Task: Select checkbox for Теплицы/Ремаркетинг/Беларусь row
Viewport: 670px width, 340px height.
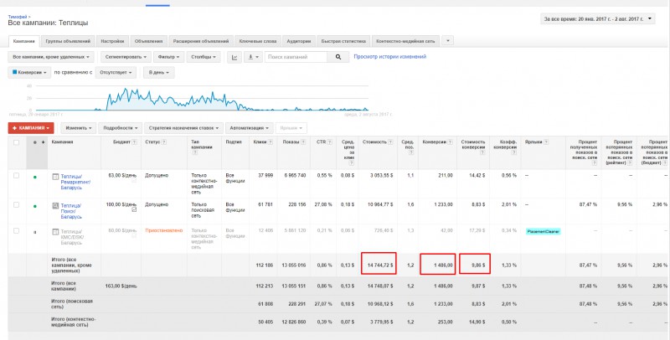Action: click(16, 176)
